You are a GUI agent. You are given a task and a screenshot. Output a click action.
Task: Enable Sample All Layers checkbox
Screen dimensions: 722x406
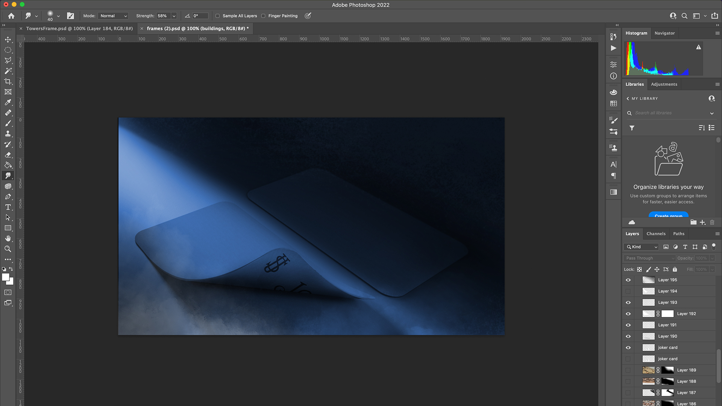217,16
